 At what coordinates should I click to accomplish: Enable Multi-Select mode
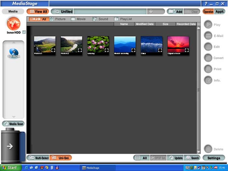[38, 158]
